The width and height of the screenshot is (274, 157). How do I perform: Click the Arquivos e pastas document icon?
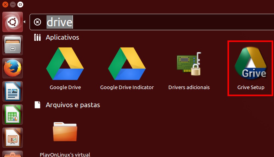(37, 105)
